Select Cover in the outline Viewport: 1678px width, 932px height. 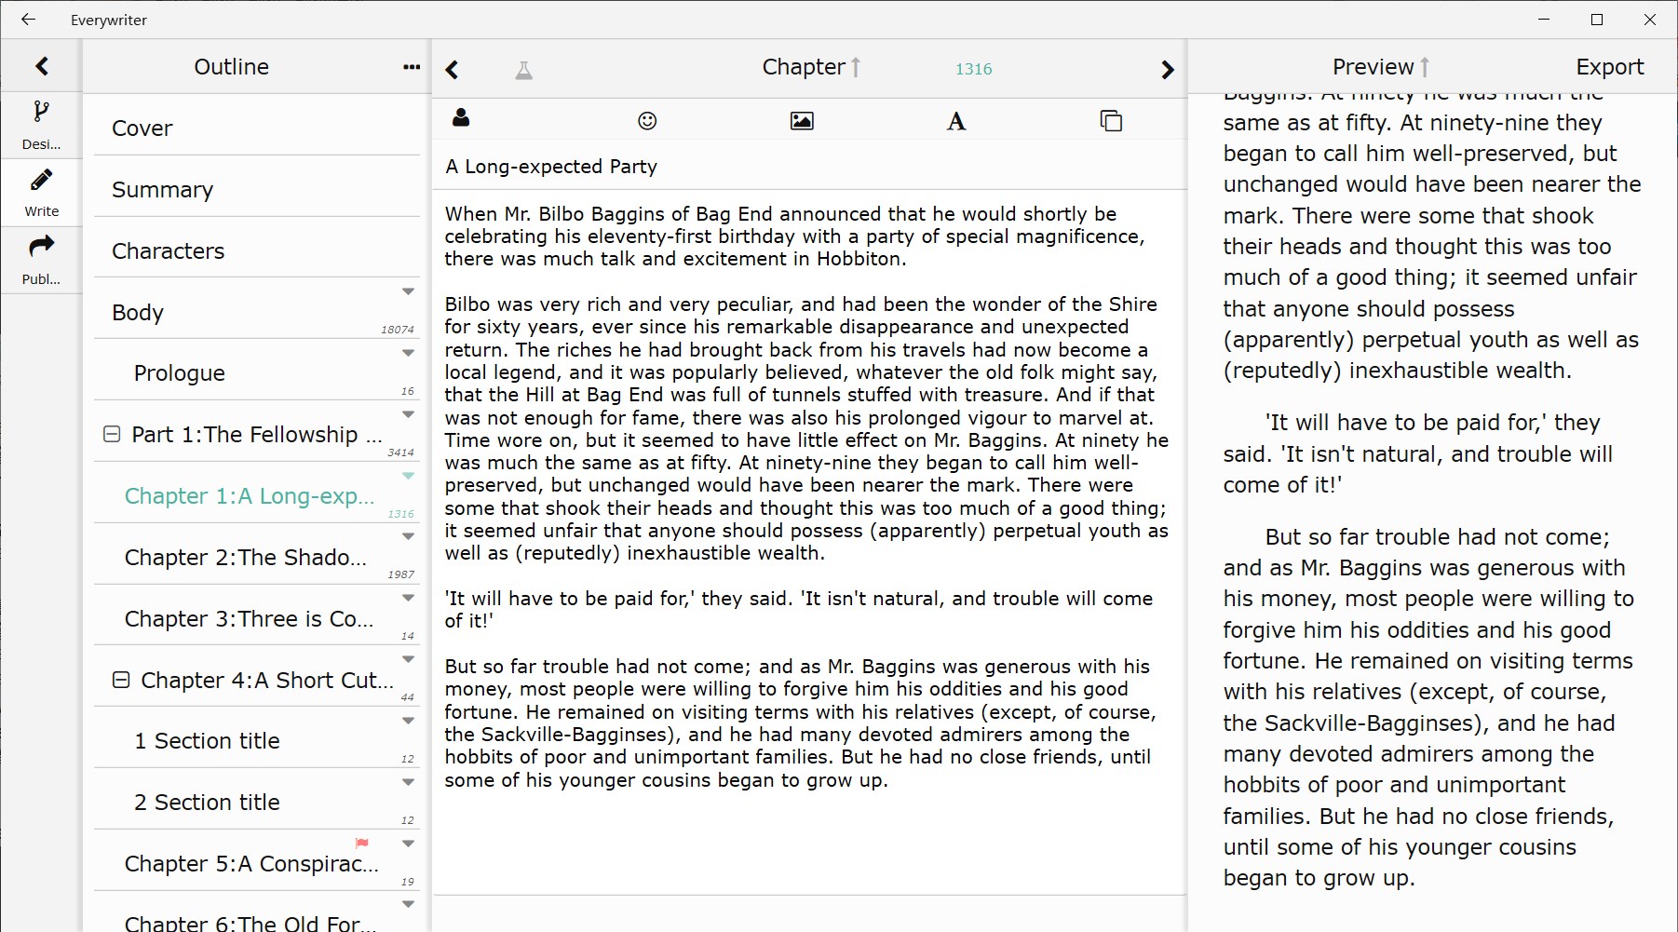[257, 128]
